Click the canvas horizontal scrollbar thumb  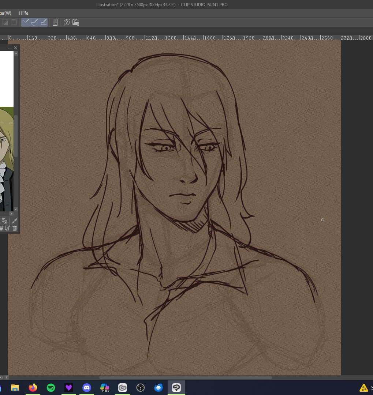(x=185, y=377)
